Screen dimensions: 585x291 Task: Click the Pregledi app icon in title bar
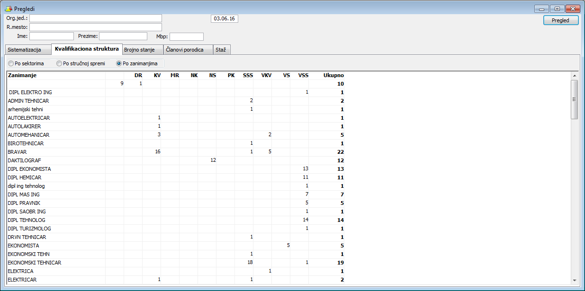point(8,9)
